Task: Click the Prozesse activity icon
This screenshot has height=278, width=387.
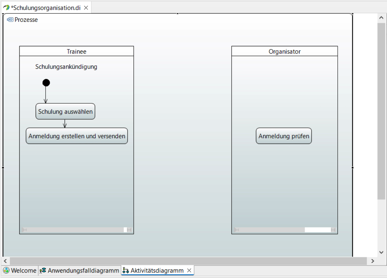Action: coord(10,19)
